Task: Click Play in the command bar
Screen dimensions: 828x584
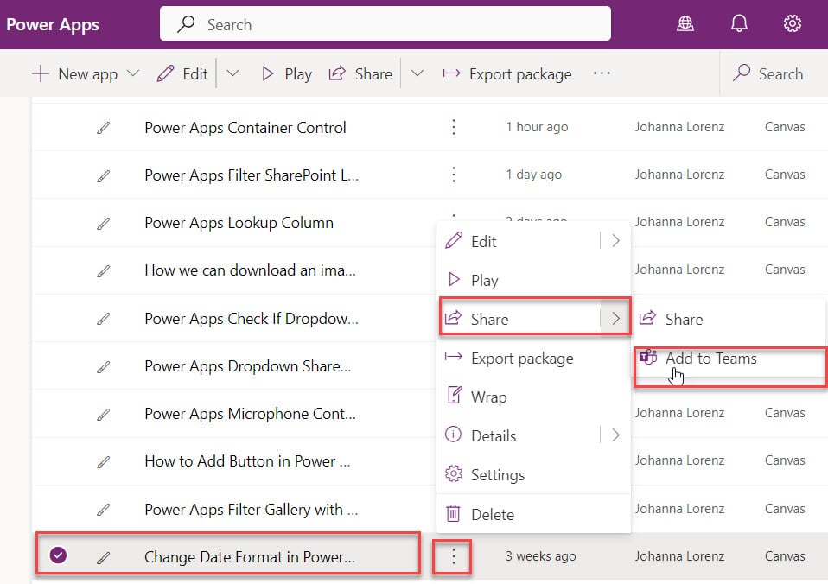Action: 287,74
